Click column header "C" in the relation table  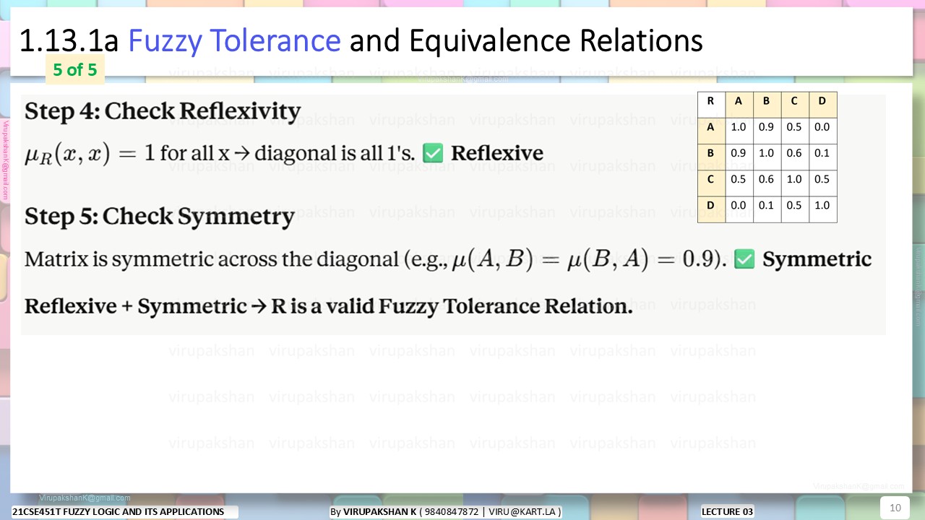[x=794, y=105]
